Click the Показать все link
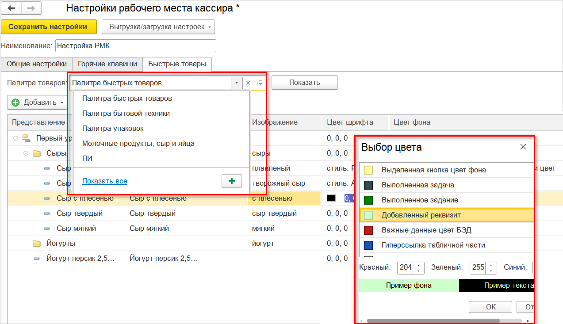563x324 pixels. click(105, 181)
